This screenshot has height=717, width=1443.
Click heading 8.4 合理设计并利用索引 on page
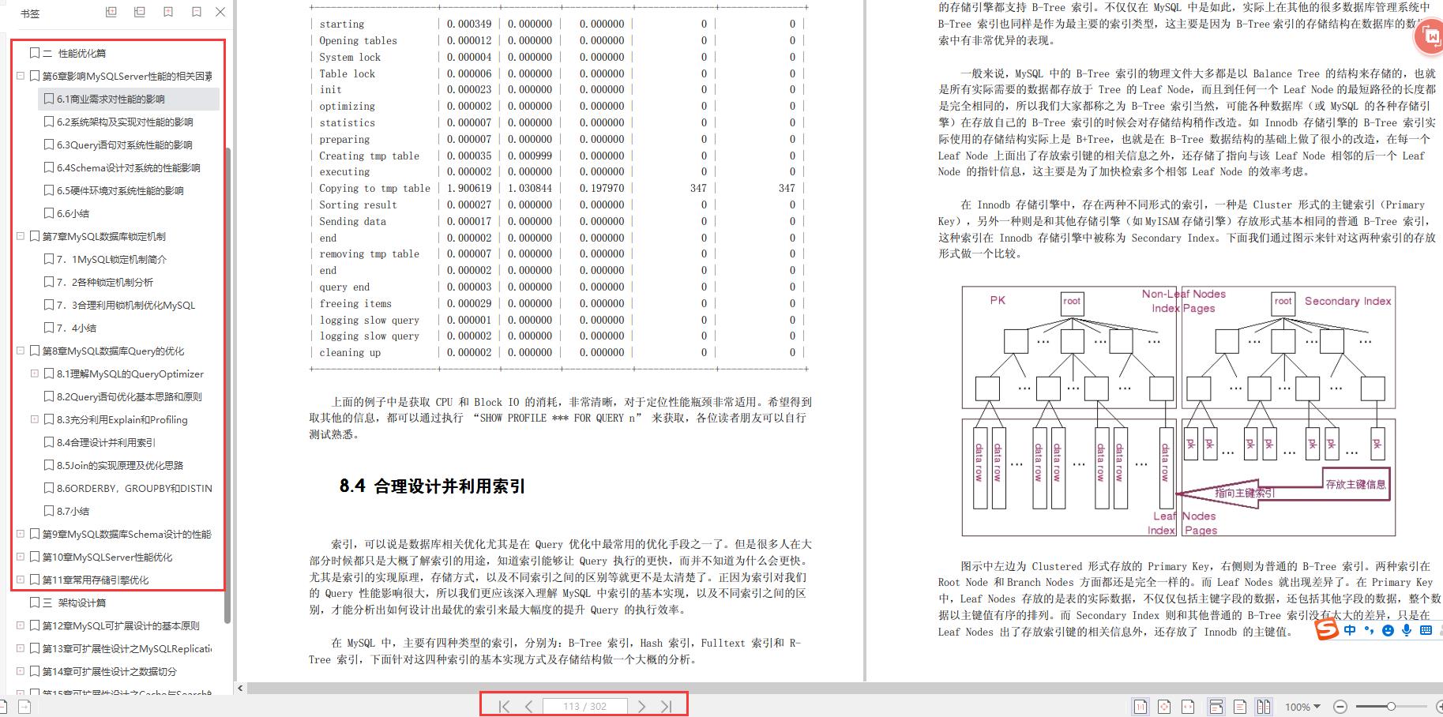(432, 486)
